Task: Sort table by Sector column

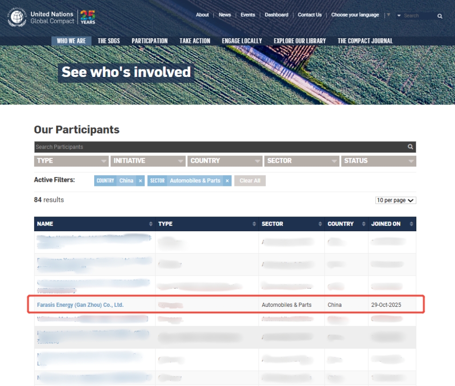Action: [319, 224]
